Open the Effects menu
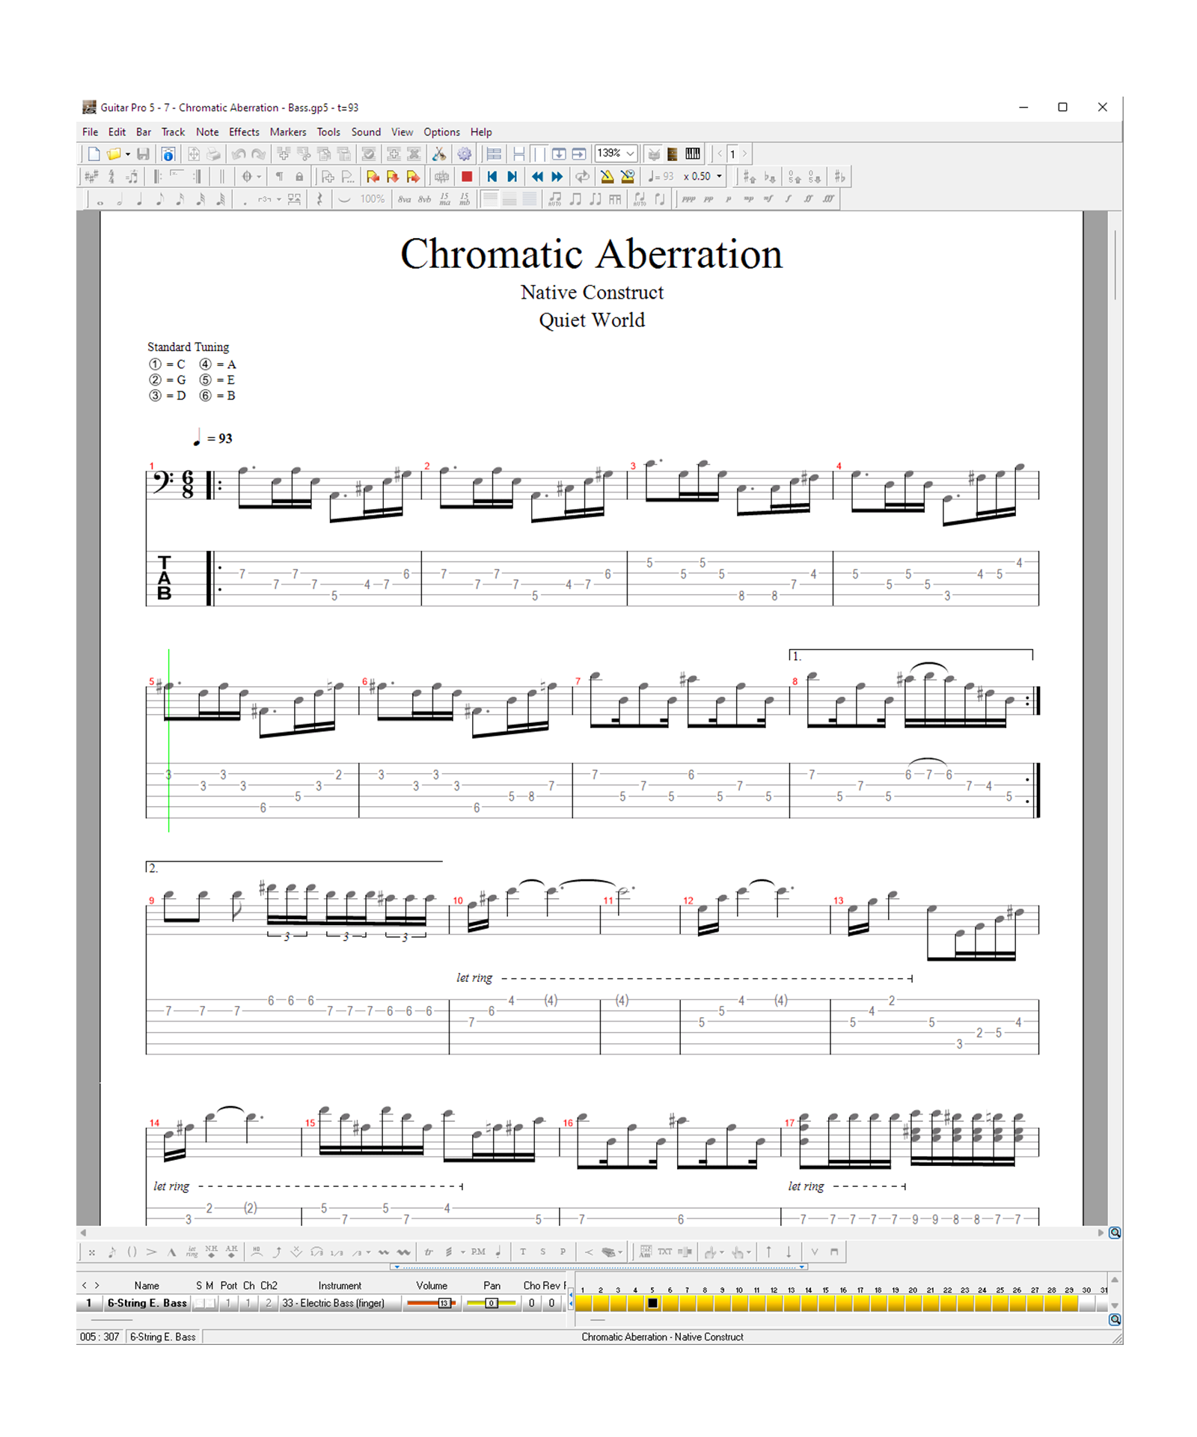The image size is (1197, 1437). click(x=244, y=132)
